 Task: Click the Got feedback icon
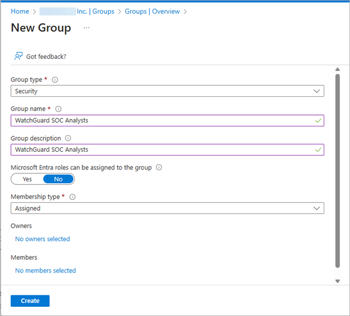click(19, 56)
